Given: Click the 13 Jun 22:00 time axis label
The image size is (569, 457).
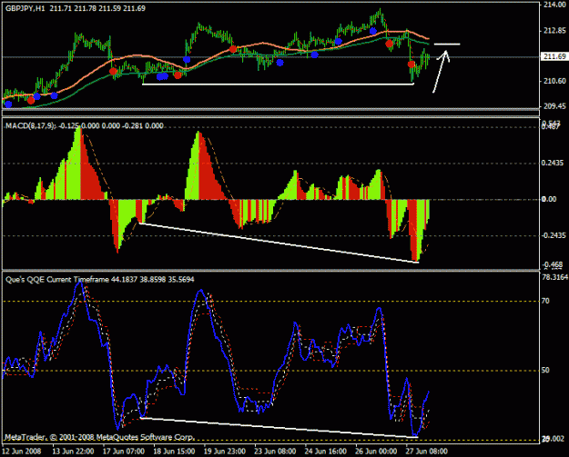Looking at the screenshot, I should click(73, 452).
